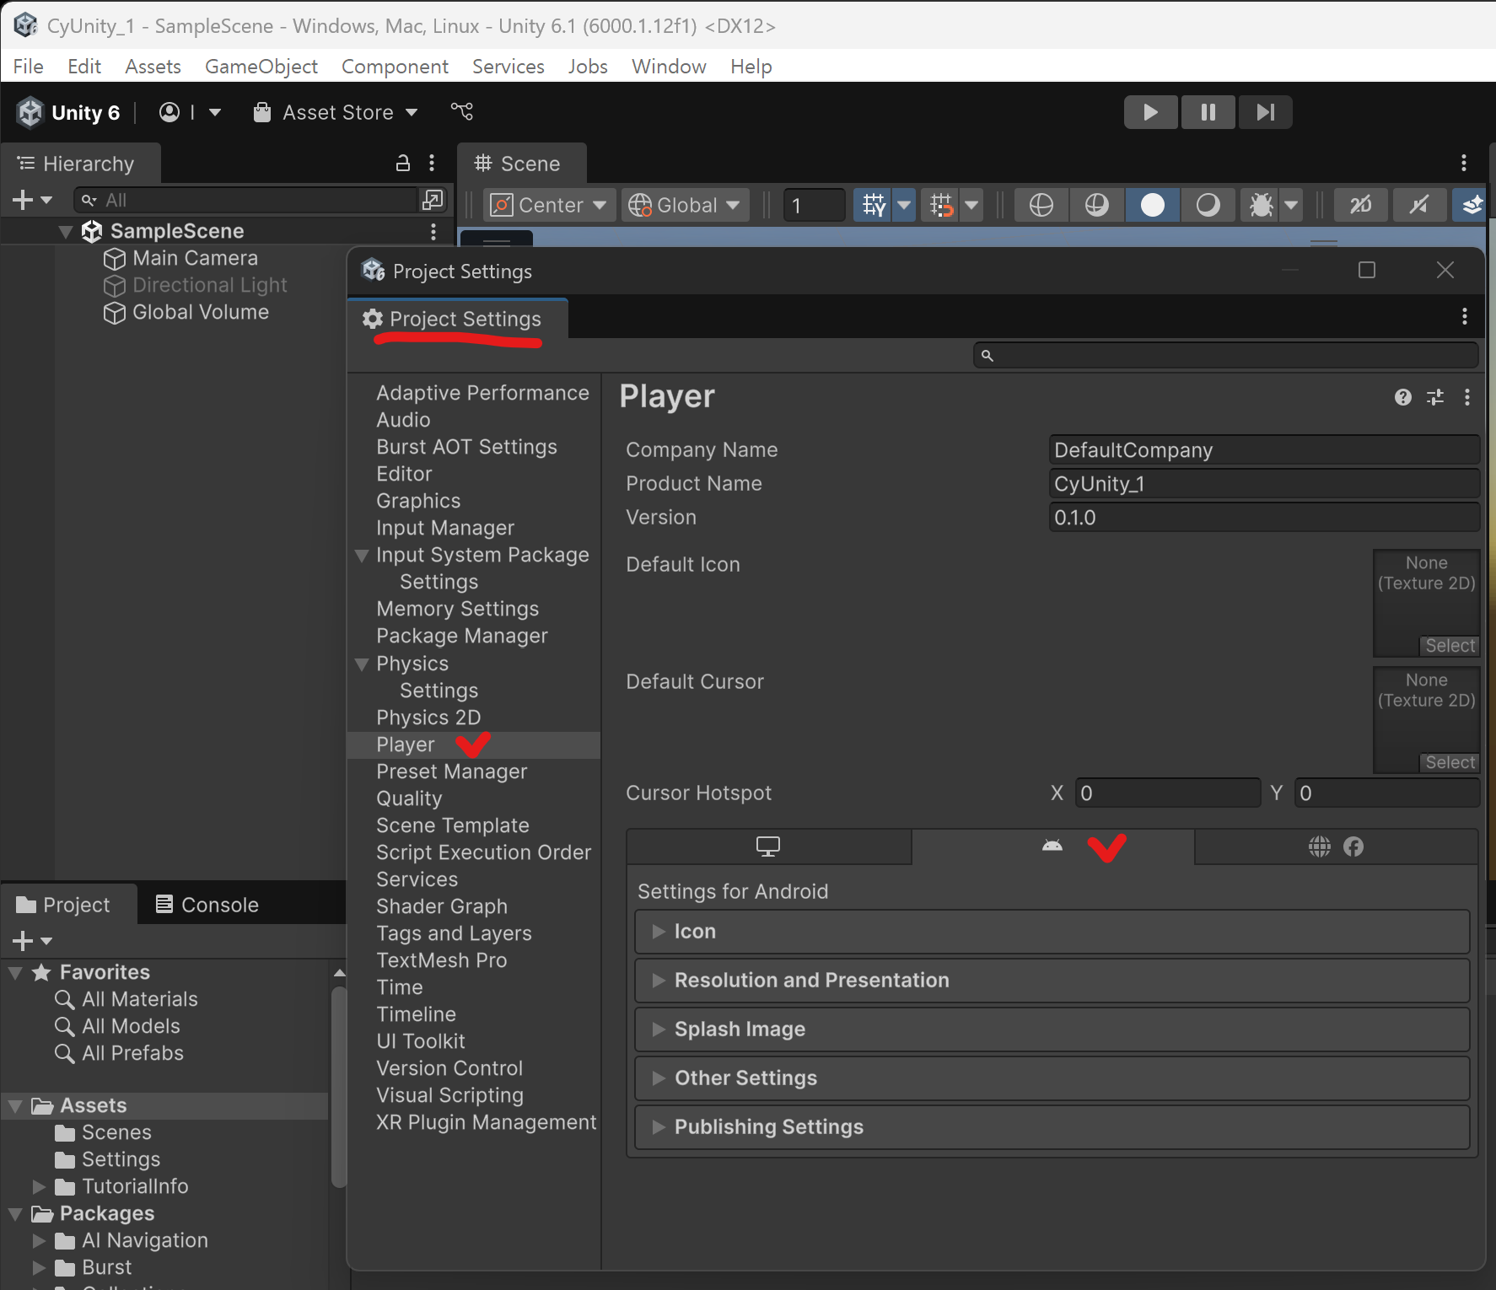Select the wireframe draw mode icon
This screenshot has height=1290, width=1496.
click(x=1041, y=205)
